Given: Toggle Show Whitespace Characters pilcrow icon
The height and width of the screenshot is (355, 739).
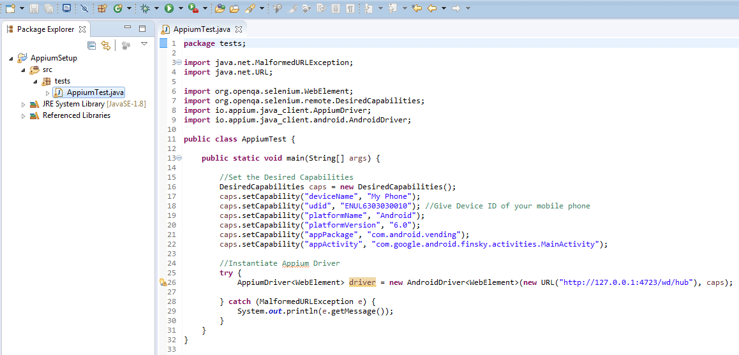Looking at the screenshot, I should [350, 8].
